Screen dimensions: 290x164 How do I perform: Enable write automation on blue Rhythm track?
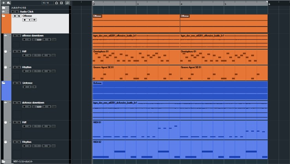[x=49, y=146]
